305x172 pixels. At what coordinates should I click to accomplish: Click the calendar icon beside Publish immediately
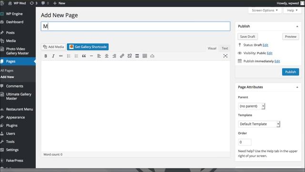(240, 61)
